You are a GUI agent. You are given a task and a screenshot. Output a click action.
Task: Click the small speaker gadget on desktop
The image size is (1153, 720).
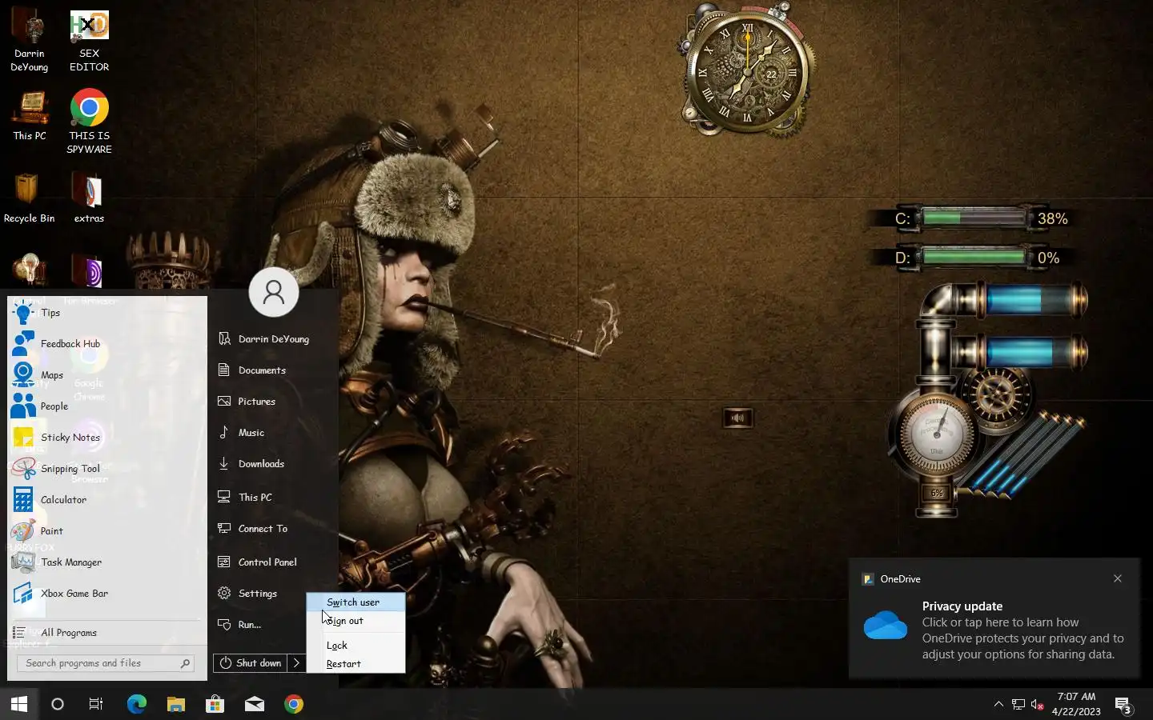pyautogui.click(x=737, y=418)
